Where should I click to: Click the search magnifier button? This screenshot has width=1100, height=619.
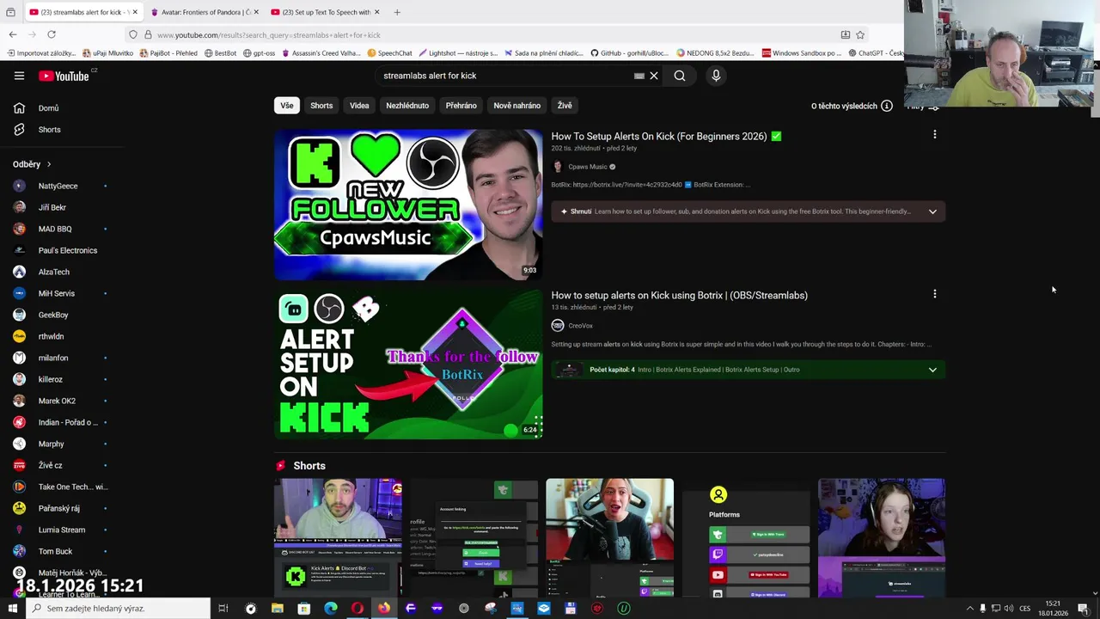680,76
